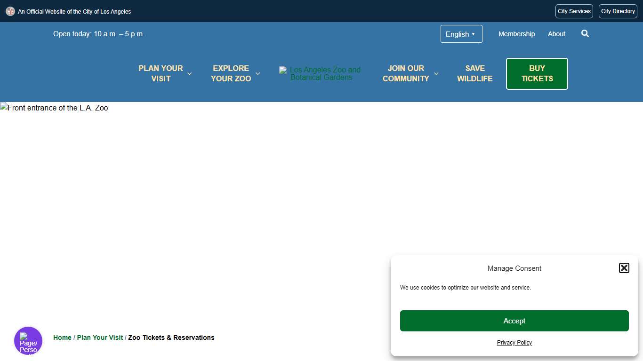The image size is (643, 361).
Task: Expand the chevron beside Join Our Community
Action: [x=436, y=74]
